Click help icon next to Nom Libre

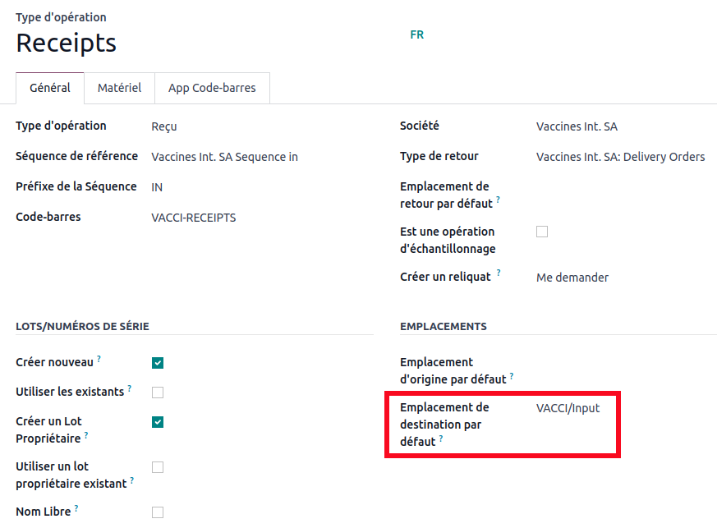[x=76, y=508]
